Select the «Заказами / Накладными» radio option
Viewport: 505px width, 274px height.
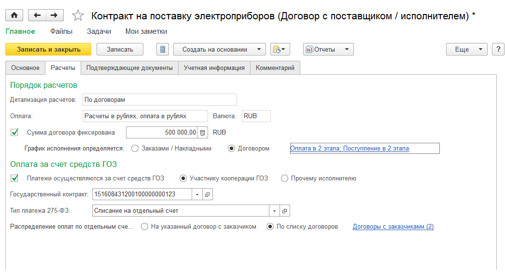[135, 149]
